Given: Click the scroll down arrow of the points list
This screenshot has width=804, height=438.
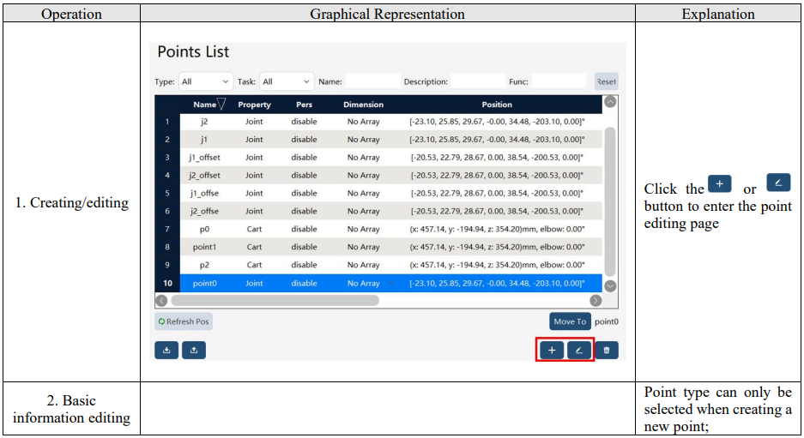Looking at the screenshot, I should click(x=610, y=285).
